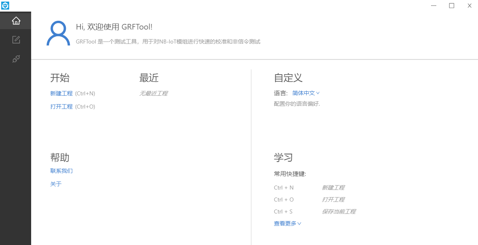The height and width of the screenshot is (245, 478).
Task: Click the blue user avatar icon
Action: [58, 33]
